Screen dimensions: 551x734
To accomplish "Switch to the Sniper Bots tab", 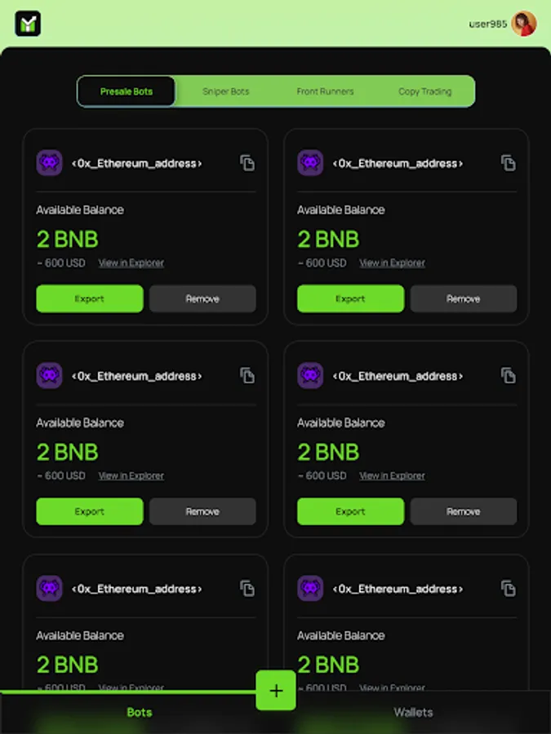I will 226,91.
